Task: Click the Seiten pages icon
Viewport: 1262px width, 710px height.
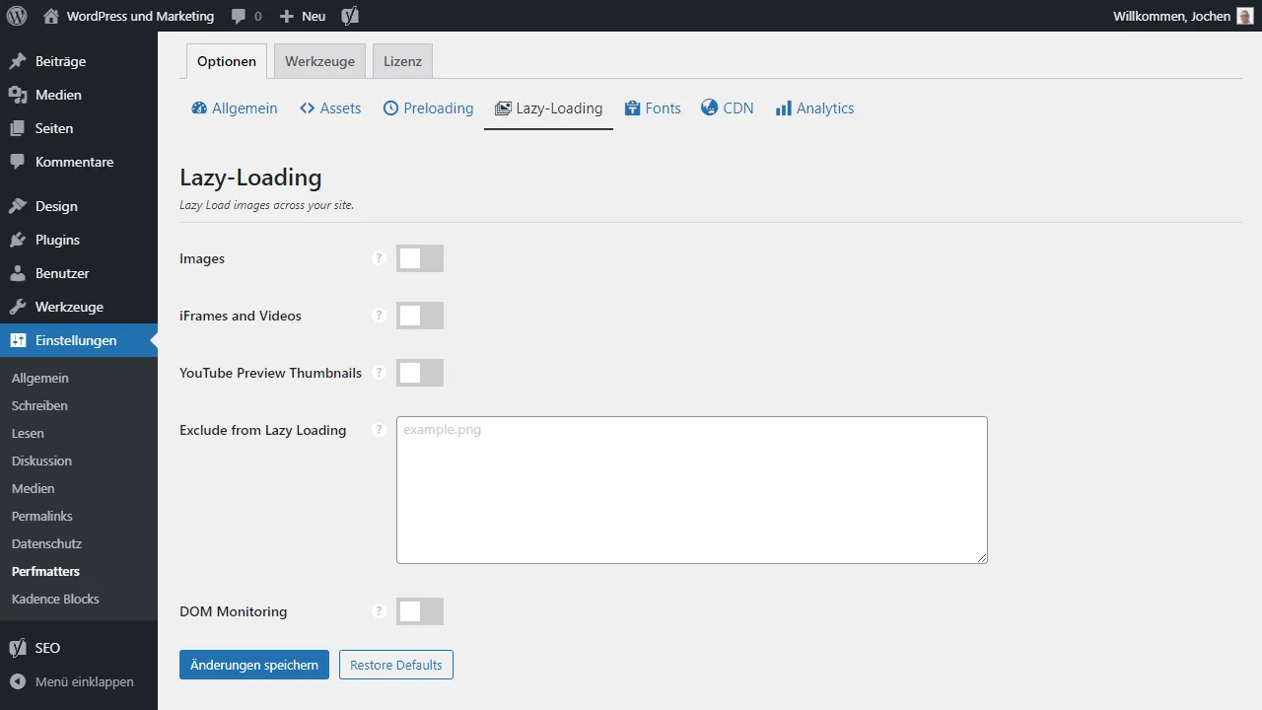Action: click(x=18, y=128)
